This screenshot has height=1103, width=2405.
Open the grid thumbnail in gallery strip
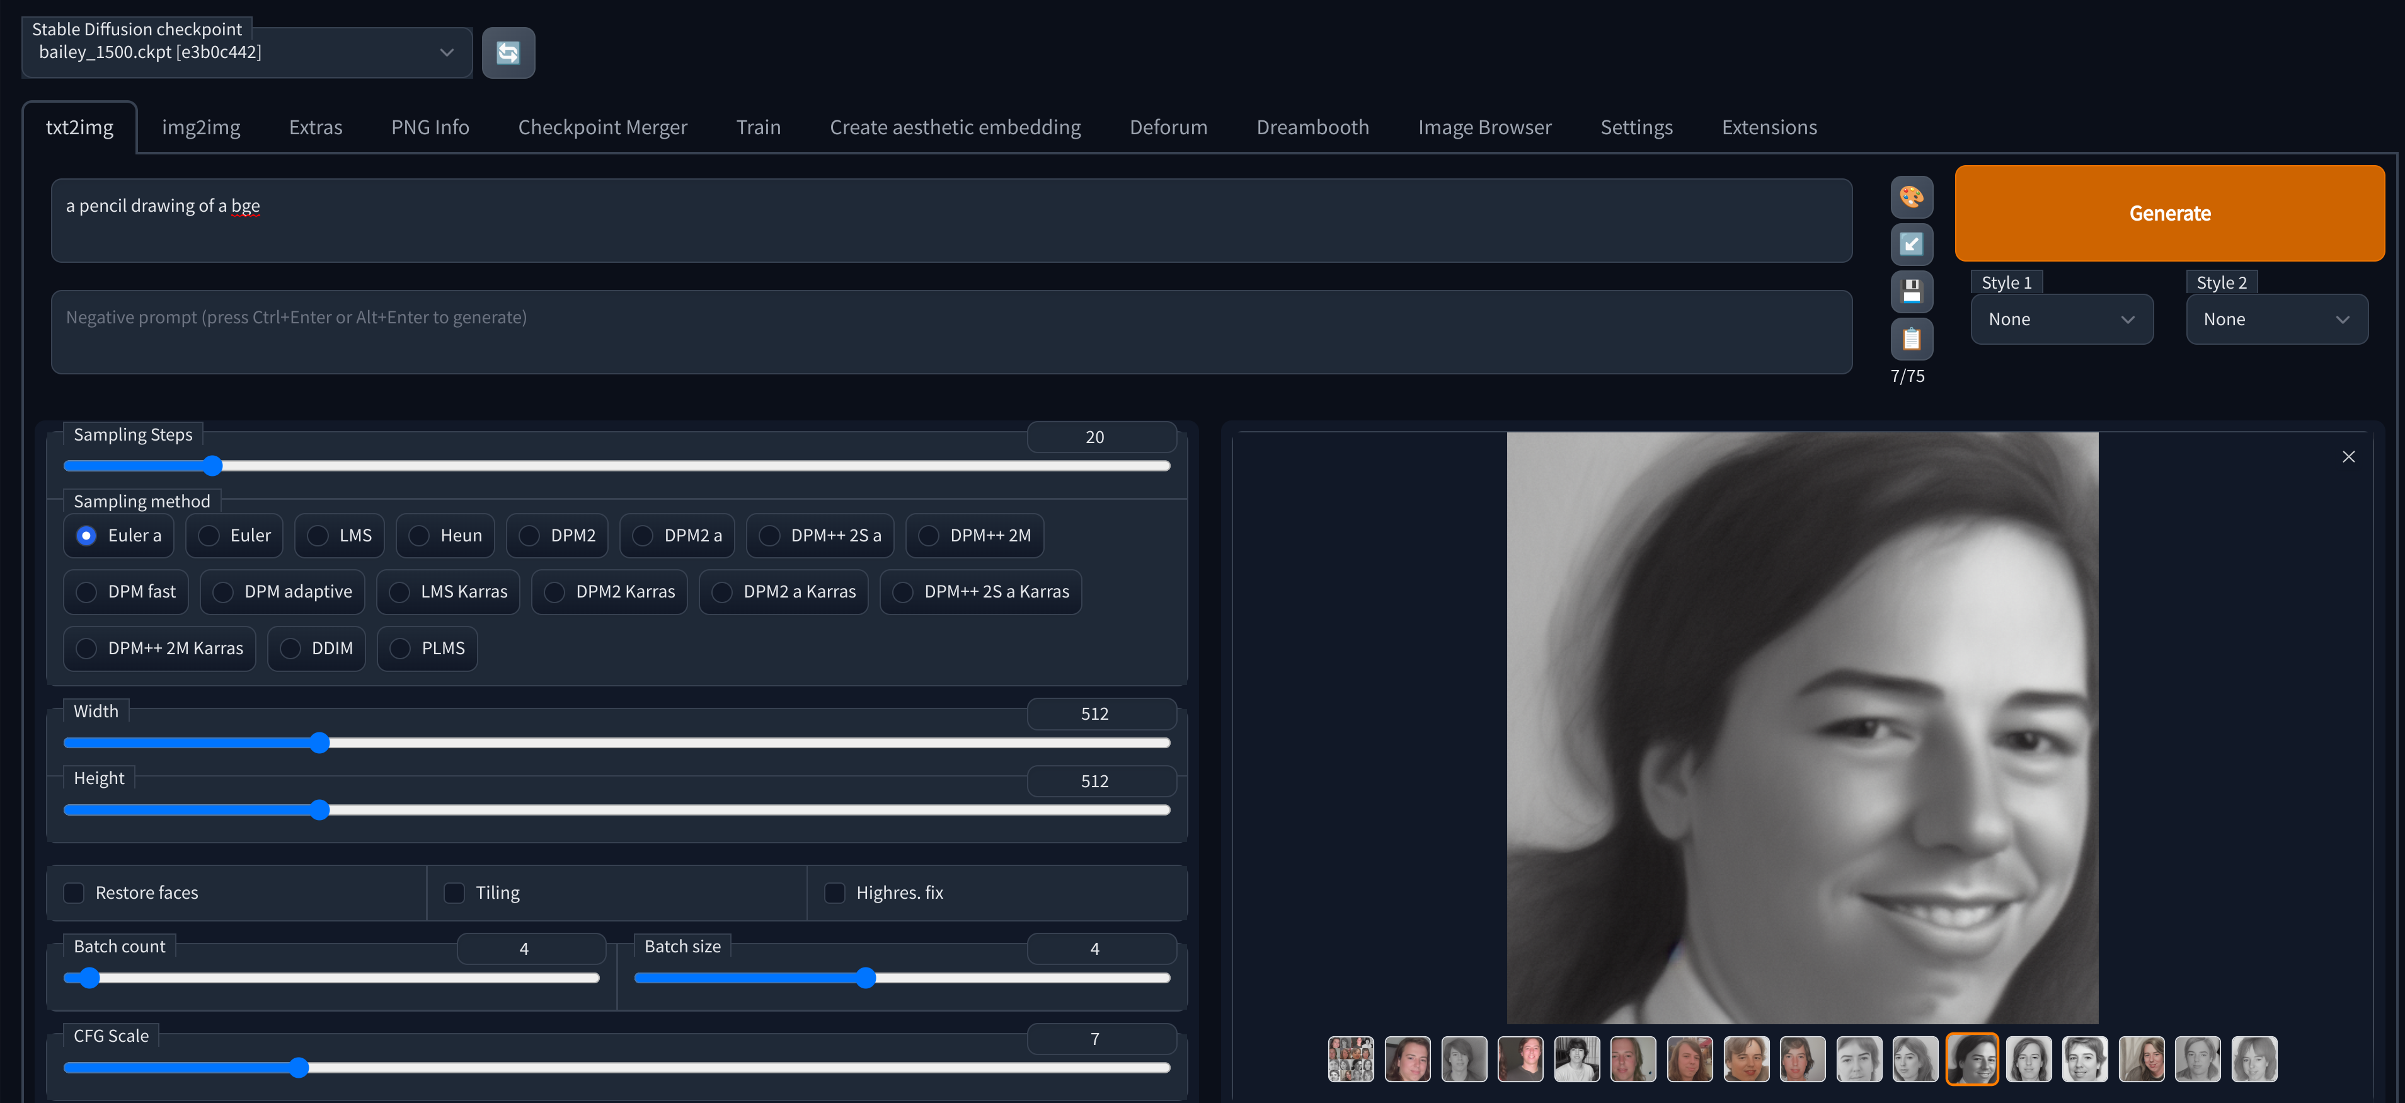pyautogui.click(x=1350, y=1059)
